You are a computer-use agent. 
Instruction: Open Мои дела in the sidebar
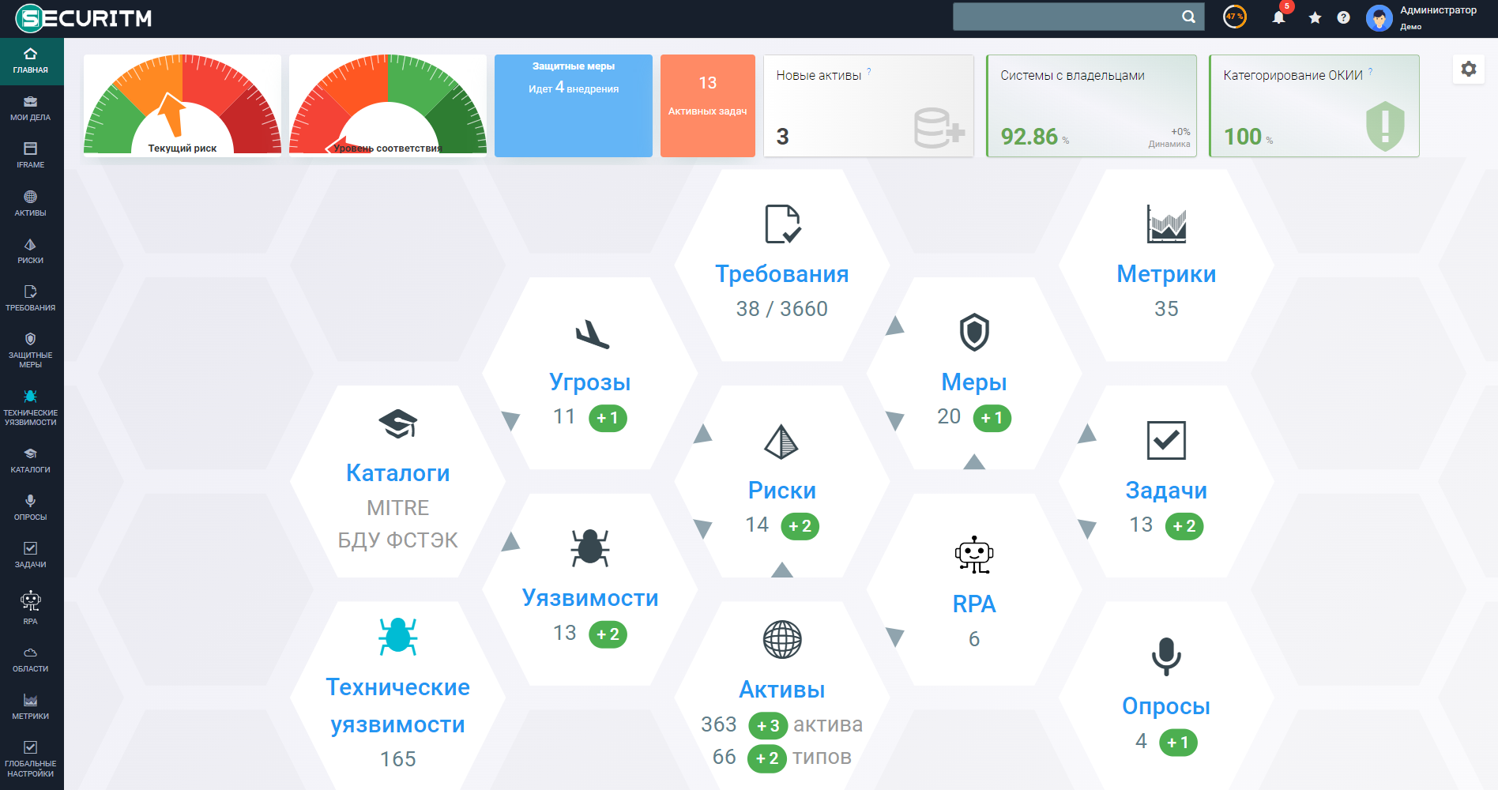pyautogui.click(x=31, y=108)
